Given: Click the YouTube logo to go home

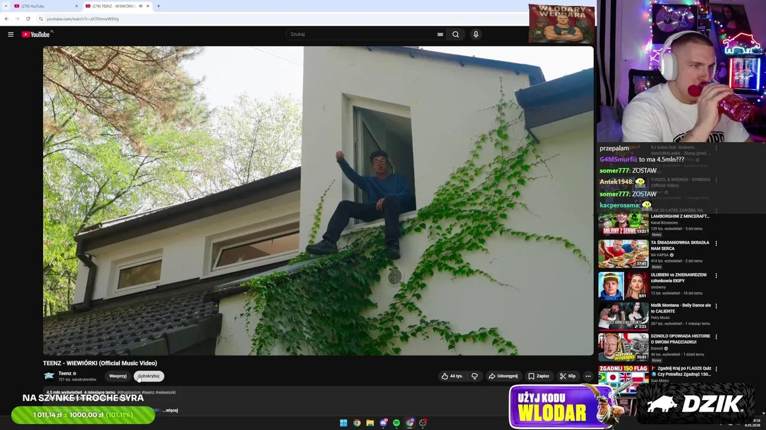Looking at the screenshot, I should tap(36, 35).
